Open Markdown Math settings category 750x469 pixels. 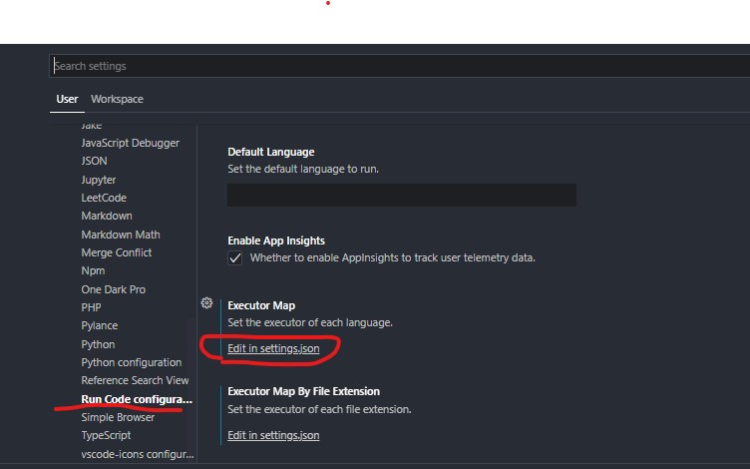pyautogui.click(x=121, y=234)
